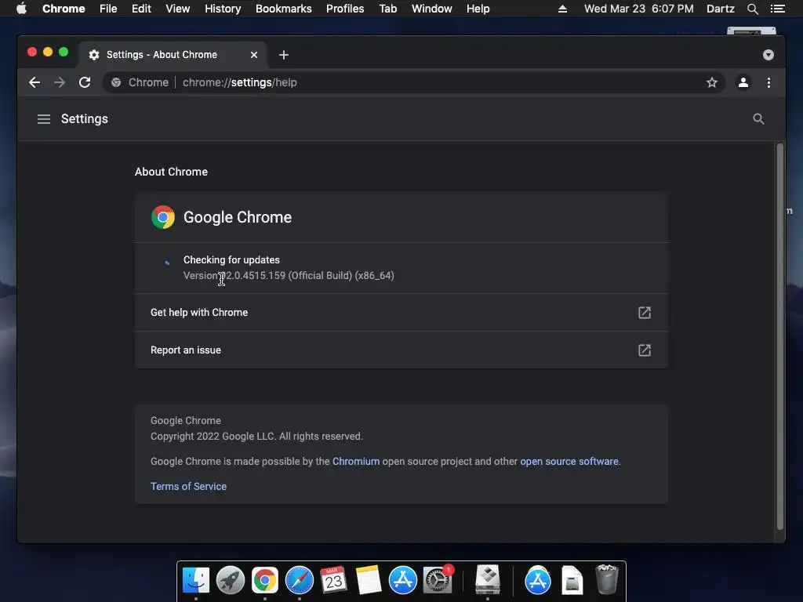
Task: Open the document stack in the Dock
Action: (572, 580)
